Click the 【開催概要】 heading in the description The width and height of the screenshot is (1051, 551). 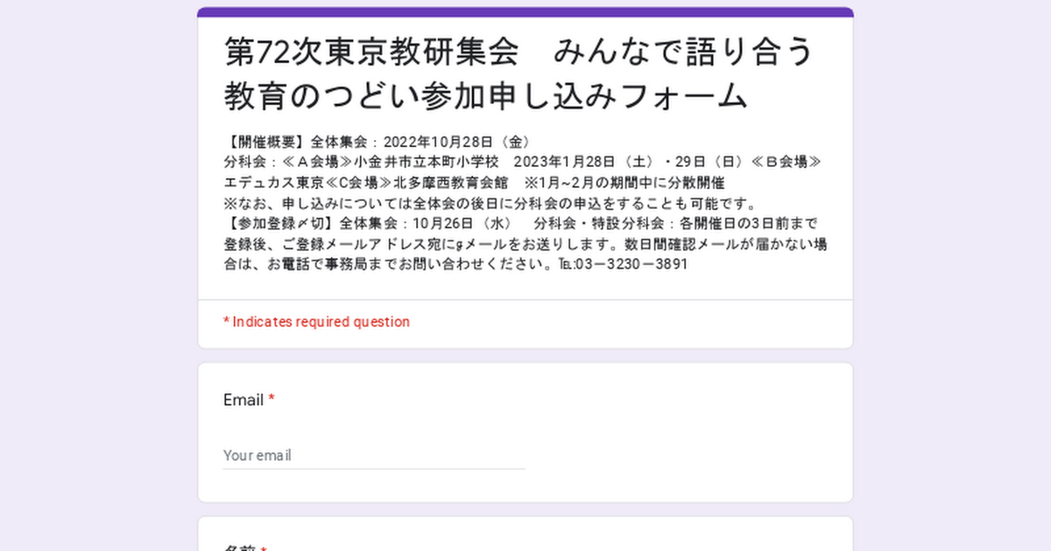pos(265,142)
